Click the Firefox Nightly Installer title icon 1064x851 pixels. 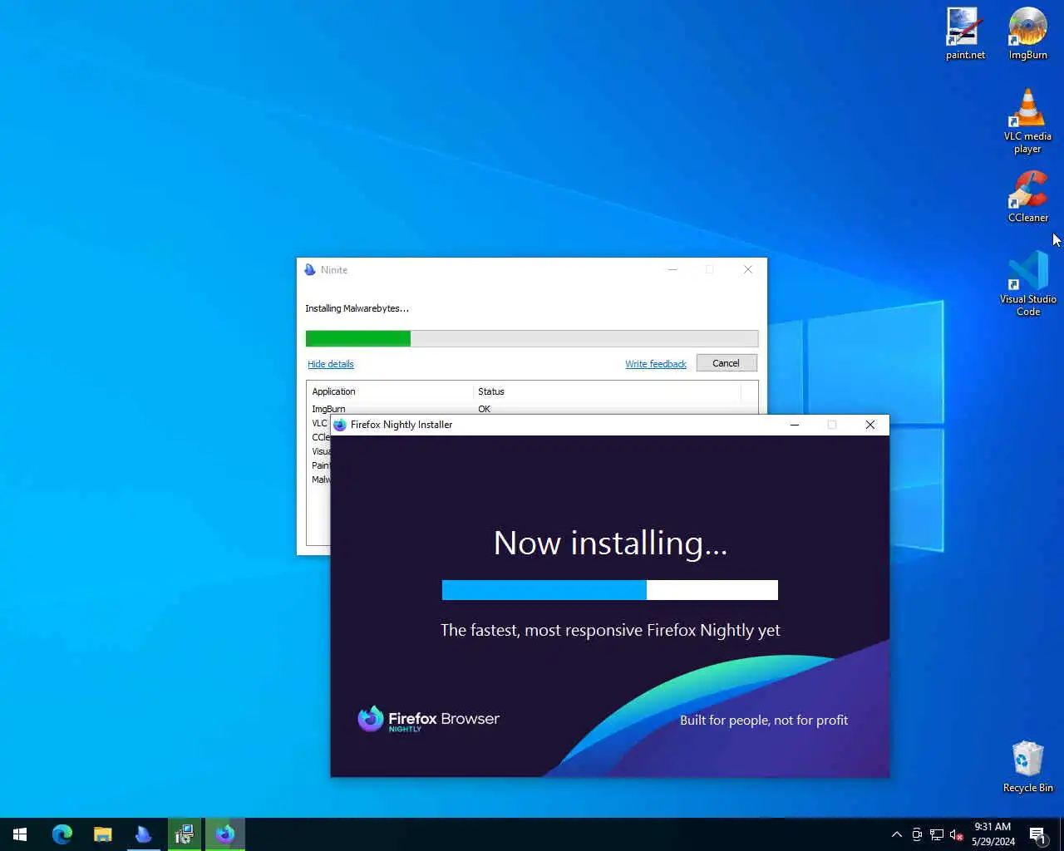point(340,425)
